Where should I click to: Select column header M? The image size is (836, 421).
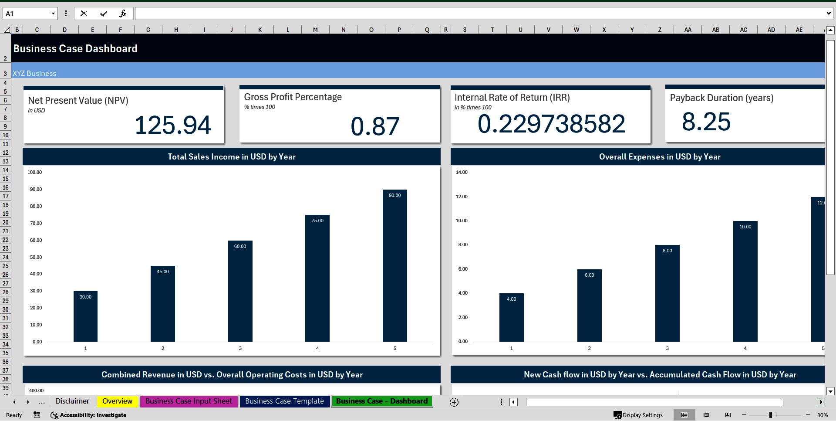click(315, 29)
